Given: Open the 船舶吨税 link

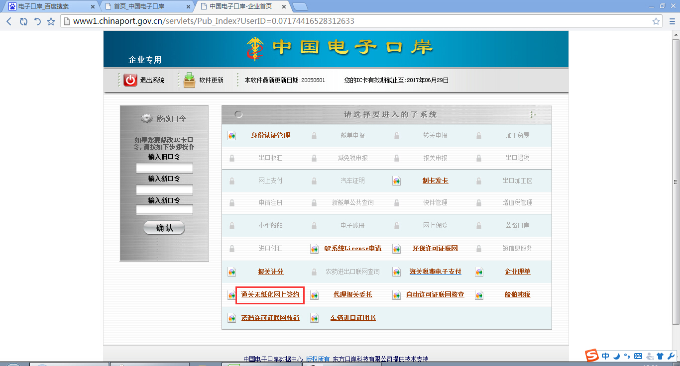Looking at the screenshot, I should 517,294.
